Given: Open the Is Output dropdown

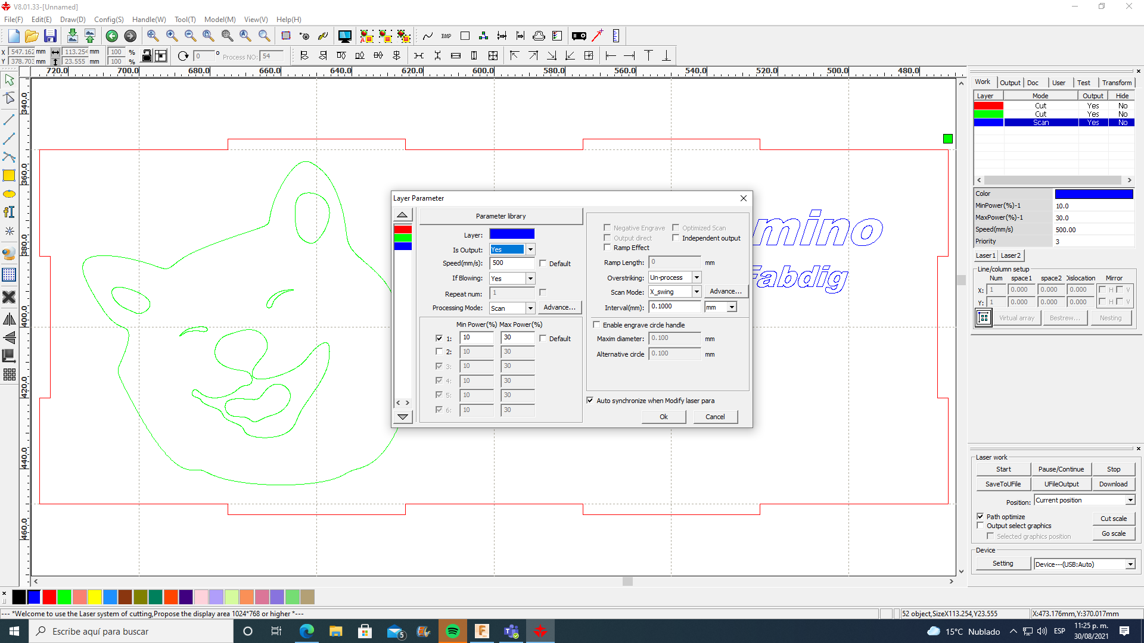Looking at the screenshot, I should (530, 249).
